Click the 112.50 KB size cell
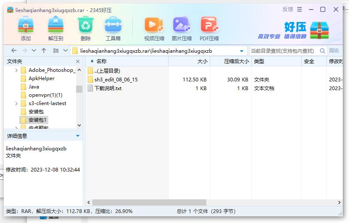The image size is (349, 223). pyautogui.click(x=195, y=79)
